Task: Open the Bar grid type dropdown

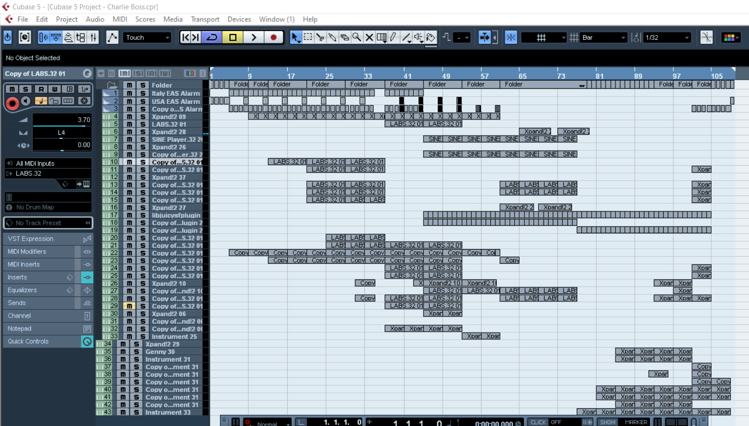Action: click(x=603, y=37)
